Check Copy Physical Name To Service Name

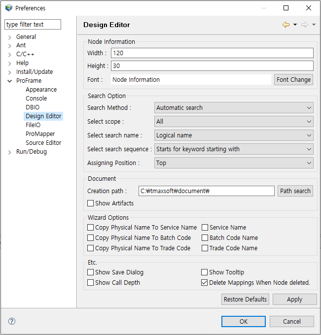pyautogui.click(x=91, y=228)
